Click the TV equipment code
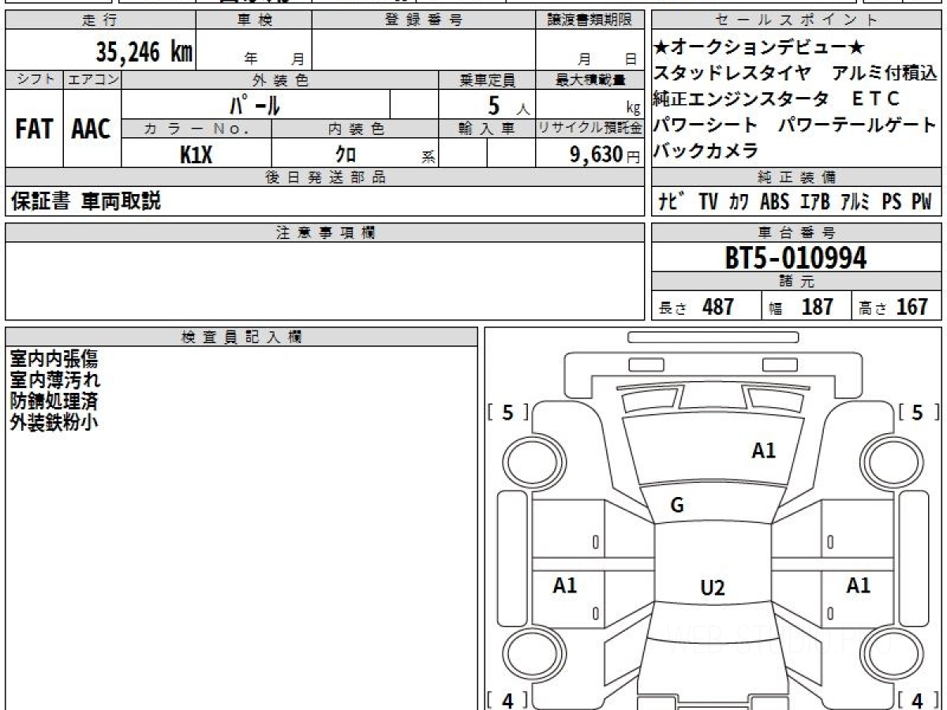Screen dimensions: 947x710 (x=708, y=202)
